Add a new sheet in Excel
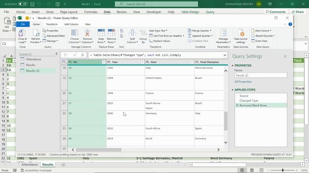Image resolution: width=309 pixels, height=173 pixels. pos(63,165)
